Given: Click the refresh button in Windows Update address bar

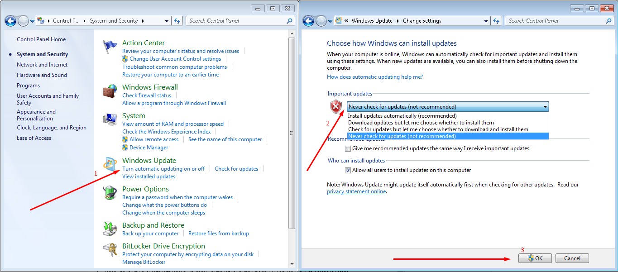Looking at the screenshot, I should click(497, 21).
